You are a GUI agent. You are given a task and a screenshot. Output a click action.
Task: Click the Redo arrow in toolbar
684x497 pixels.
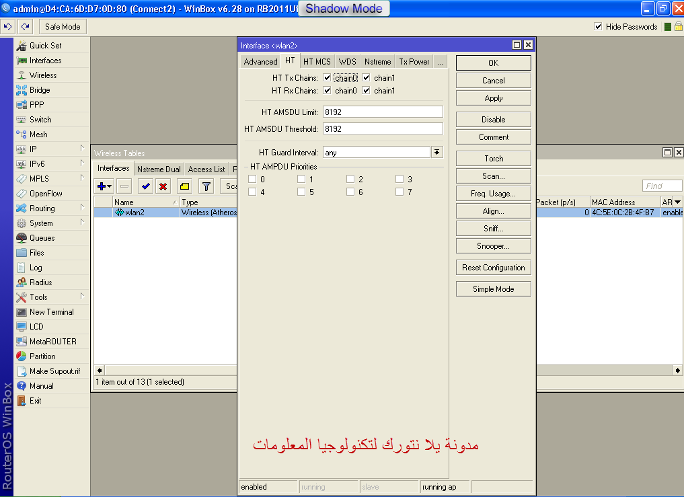[x=26, y=27]
